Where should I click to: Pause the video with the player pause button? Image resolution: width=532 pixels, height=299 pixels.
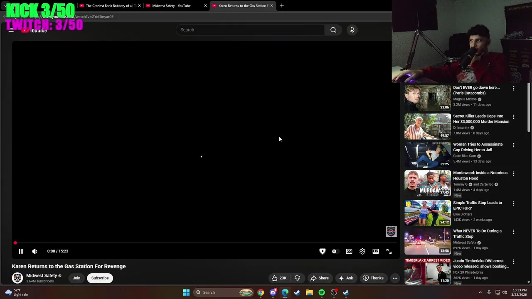point(21,251)
